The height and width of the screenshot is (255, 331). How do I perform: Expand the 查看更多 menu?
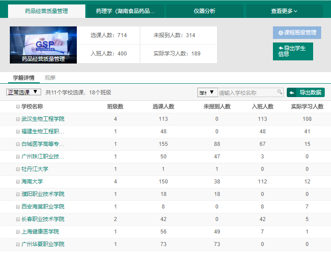[x=284, y=11]
